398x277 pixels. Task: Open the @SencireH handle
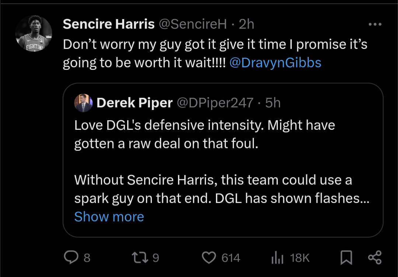(193, 24)
